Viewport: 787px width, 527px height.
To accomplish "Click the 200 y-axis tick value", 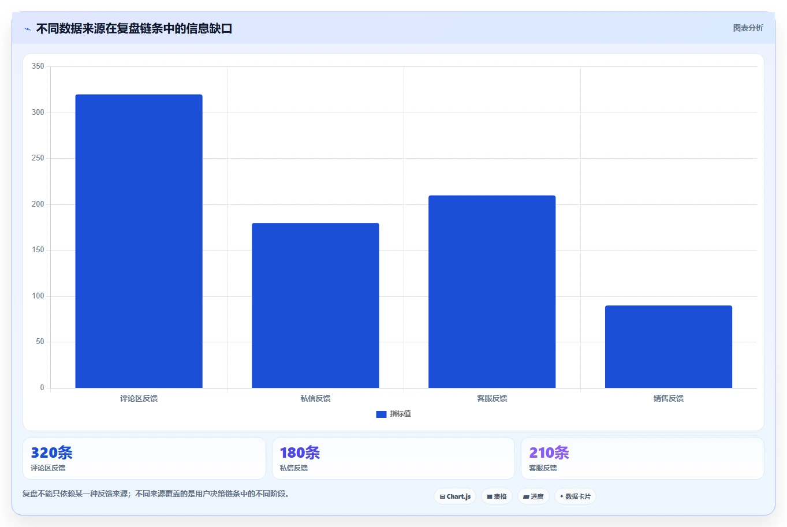I will click(38, 204).
